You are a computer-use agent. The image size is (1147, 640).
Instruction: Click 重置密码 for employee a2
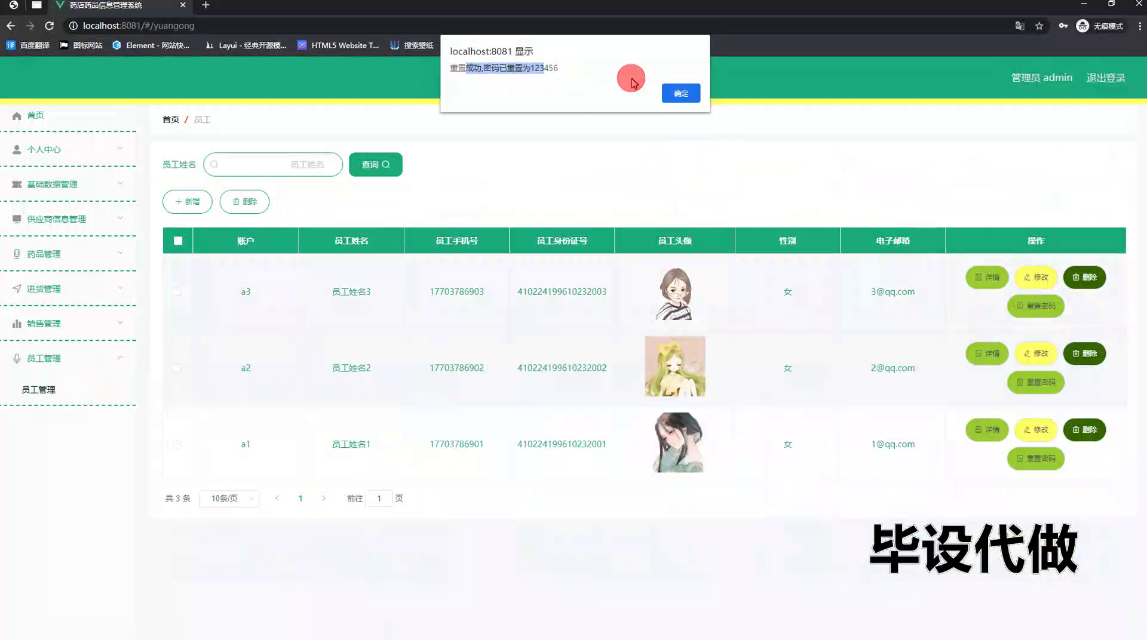pyautogui.click(x=1035, y=382)
